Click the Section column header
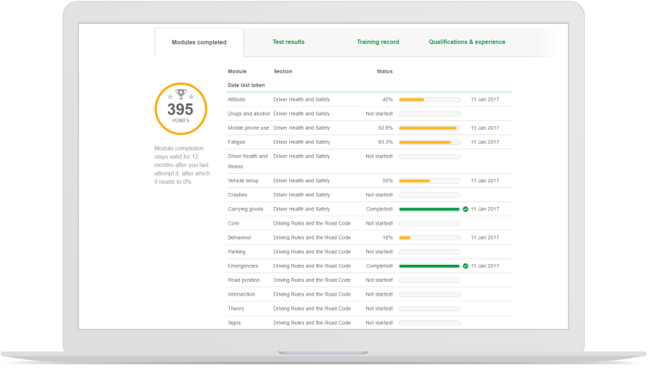The width and height of the screenshot is (649, 369). coord(283,72)
